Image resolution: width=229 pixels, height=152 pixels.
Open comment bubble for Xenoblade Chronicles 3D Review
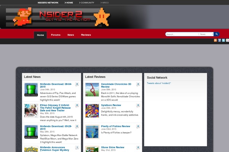click(x=138, y=84)
